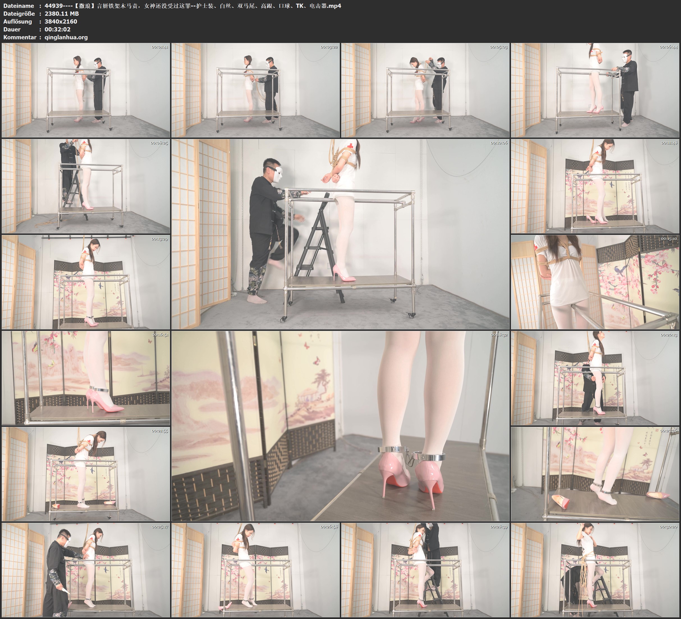Click the 3840x2160 resolution value
681x619 pixels.
[61, 21]
